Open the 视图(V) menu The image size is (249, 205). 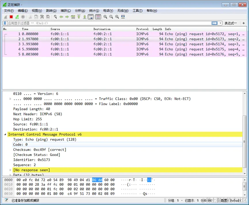(x=37, y=11)
